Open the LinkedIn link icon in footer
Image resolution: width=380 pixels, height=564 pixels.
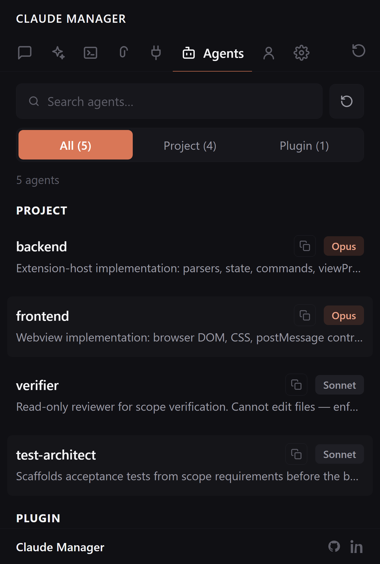(x=356, y=547)
